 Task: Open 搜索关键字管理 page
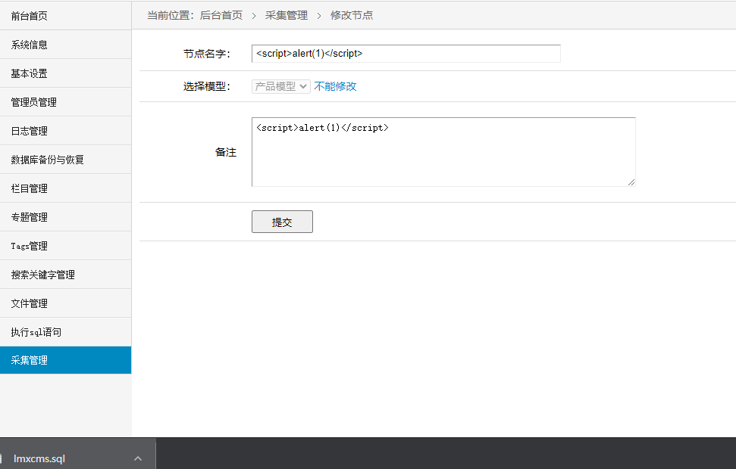(65, 275)
